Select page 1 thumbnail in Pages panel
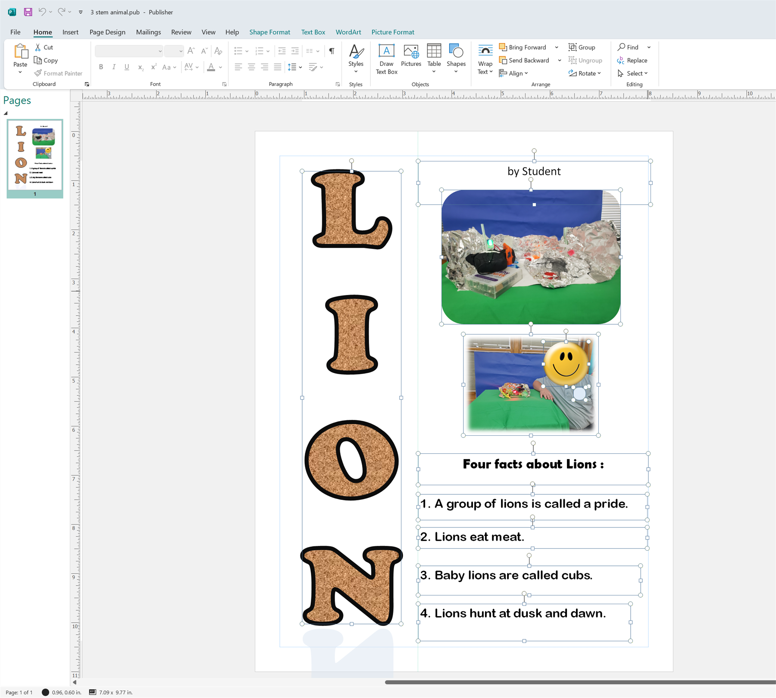The image size is (776, 698). [34, 157]
